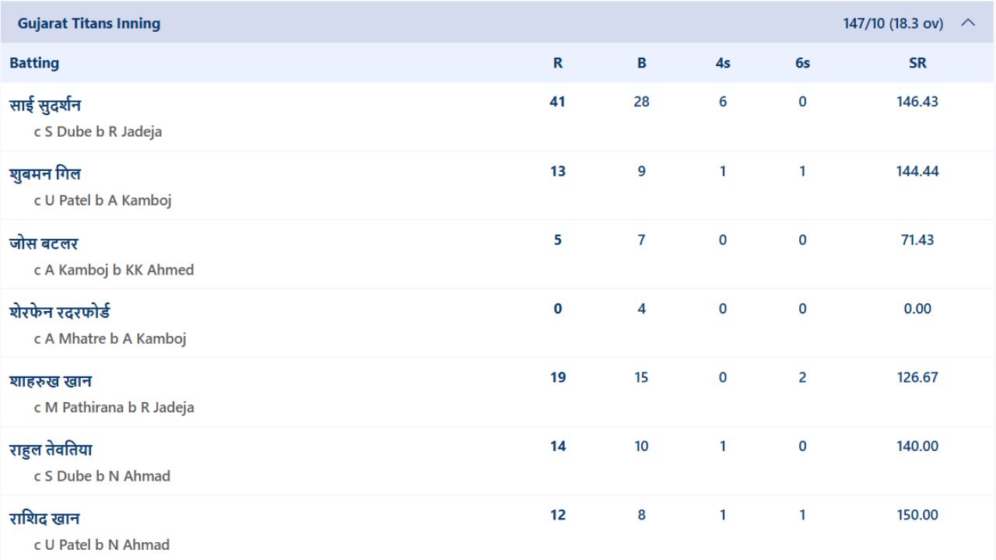Click the 4s column header
Image resolution: width=996 pixels, height=560 pixels.
coord(723,63)
